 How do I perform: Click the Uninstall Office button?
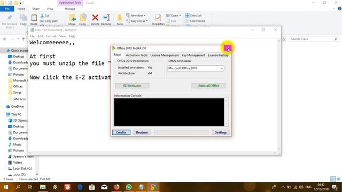pos(208,85)
